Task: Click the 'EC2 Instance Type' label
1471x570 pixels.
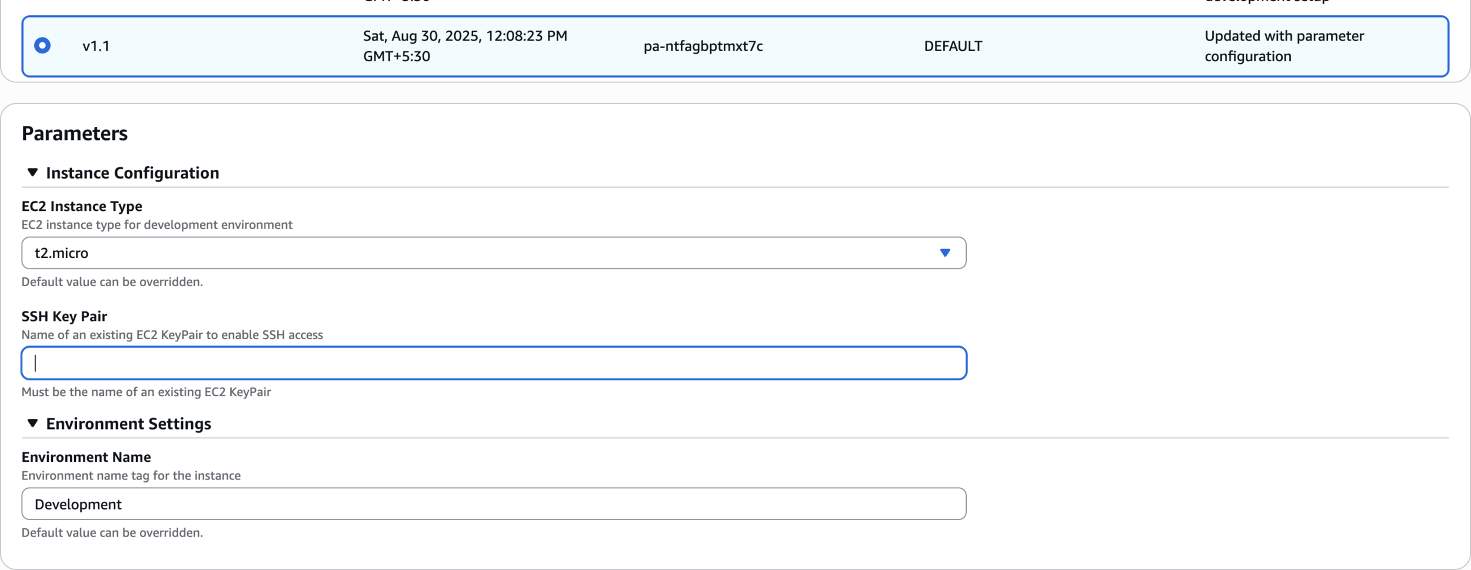Action: click(82, 206)
